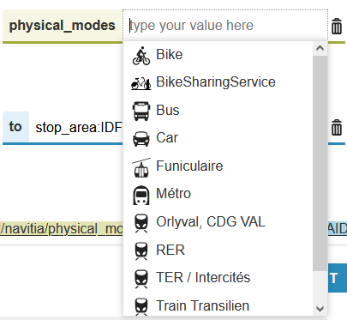Image resolution: width=347 pixels, height=320 pixels.
Task: Click the 'to' stop_area value field
Action: pyautogui.click(x=76, y=127)
